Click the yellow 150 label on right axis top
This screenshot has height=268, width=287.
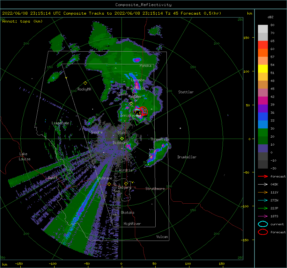coord(246,38)
